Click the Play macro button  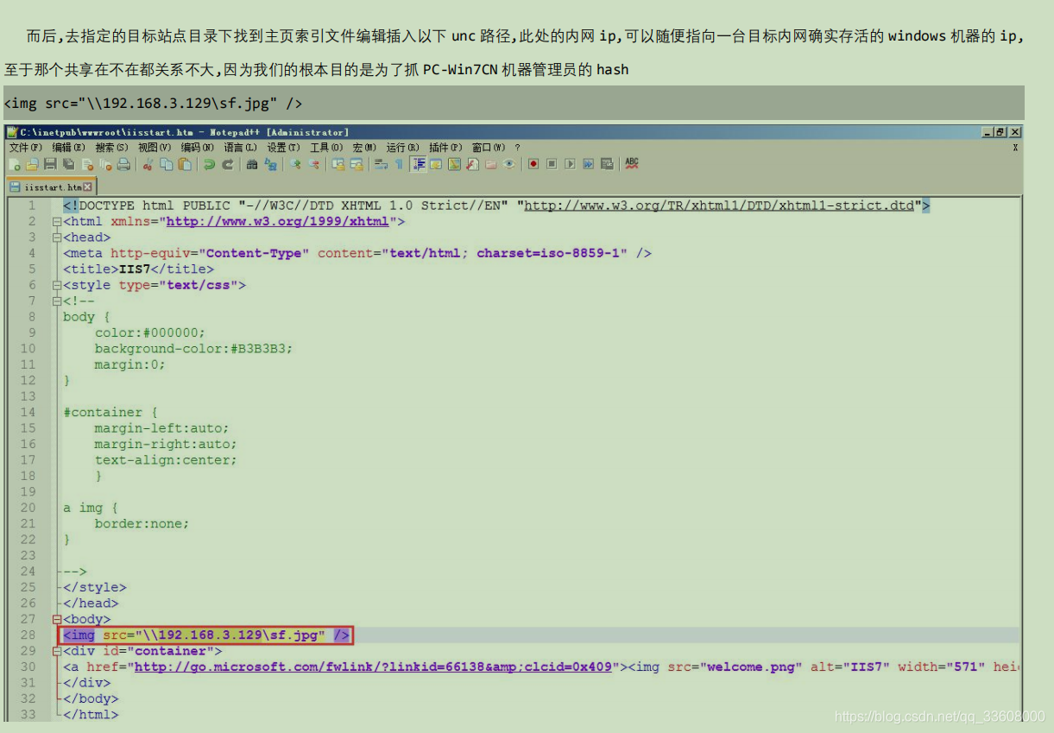pos(570,164)
